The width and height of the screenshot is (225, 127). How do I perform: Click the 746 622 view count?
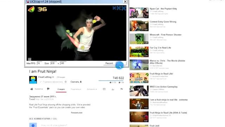118,78
